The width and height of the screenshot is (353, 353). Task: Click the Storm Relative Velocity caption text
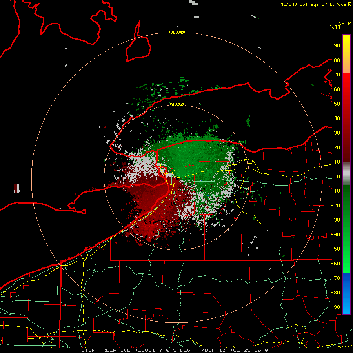[176, 350]
